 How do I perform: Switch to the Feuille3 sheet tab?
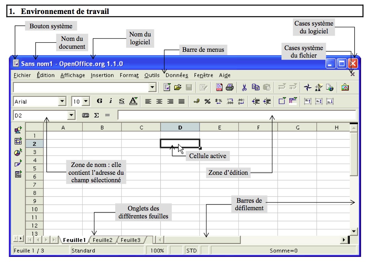coord(130,240)
